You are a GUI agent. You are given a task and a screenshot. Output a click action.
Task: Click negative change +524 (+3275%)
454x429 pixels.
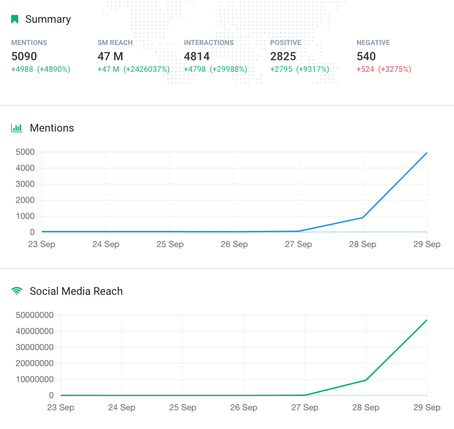[384, 69]
